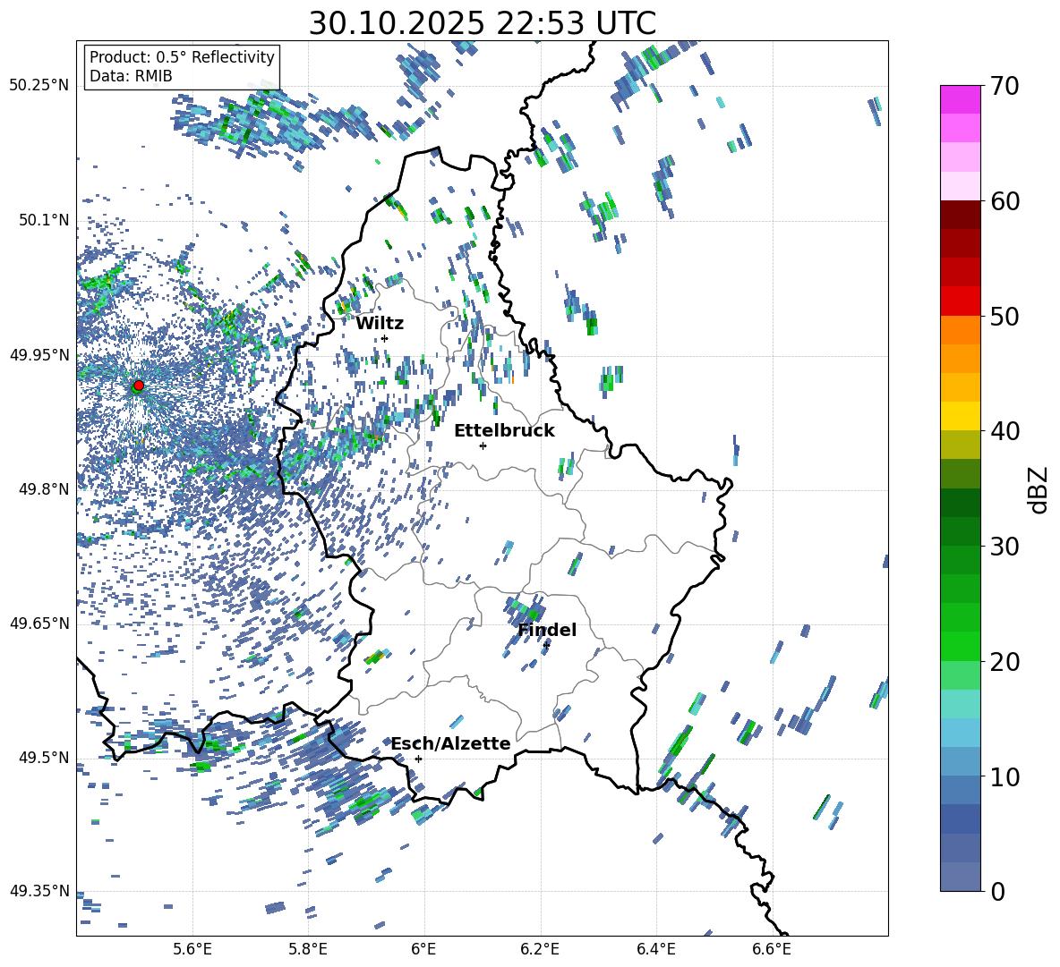This screenshot has height=967, width=1060.
Task: Click the cross marker below Findel
Action: 546,645
